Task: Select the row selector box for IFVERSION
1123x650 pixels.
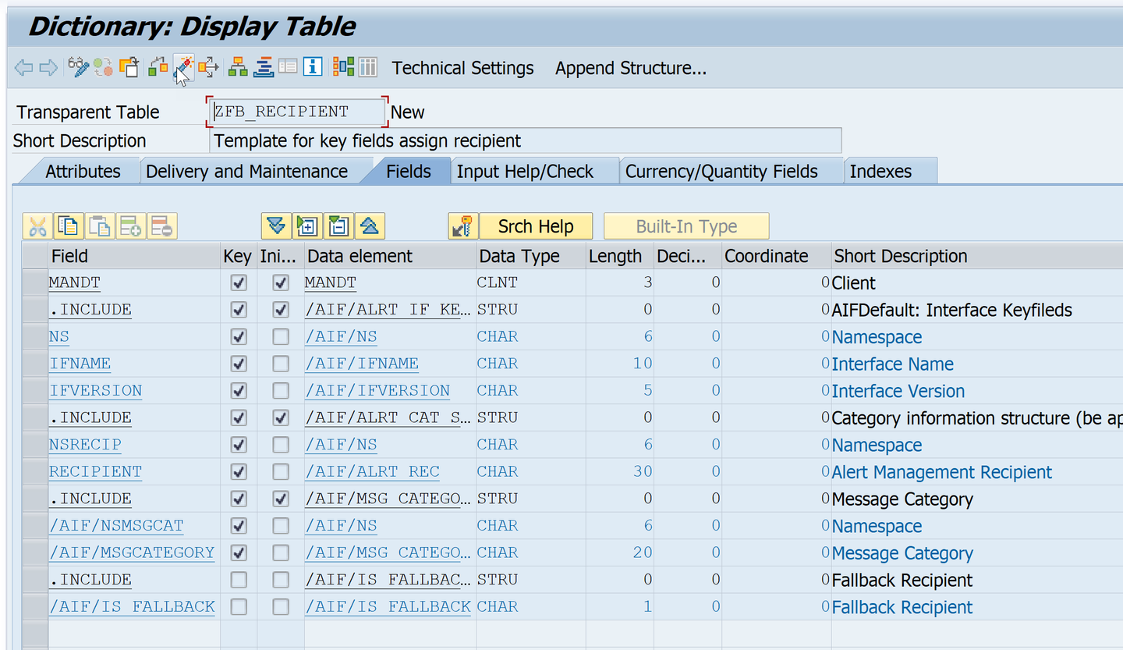Action: point(34,390)
